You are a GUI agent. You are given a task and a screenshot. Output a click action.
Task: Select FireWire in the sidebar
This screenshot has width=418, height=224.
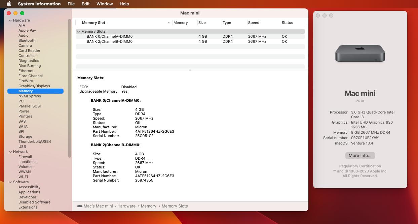pos(26,81)
